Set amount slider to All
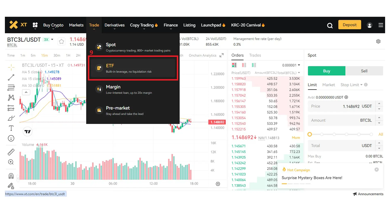The height and width of the screenshot is (219, 389). (381, 134)
